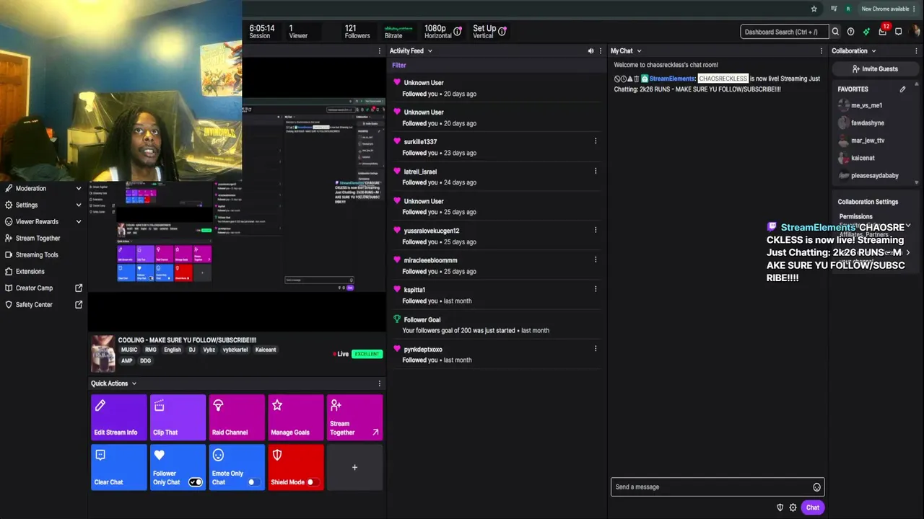Click the MUSIC stream tag

pyautogui.click(x=129, y=350)
